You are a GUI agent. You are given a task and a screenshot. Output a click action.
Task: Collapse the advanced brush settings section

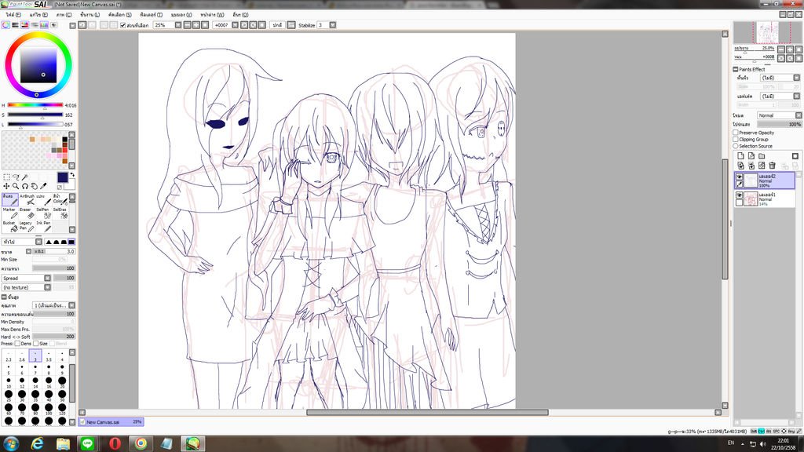pyautogui.click(x=4, y=297)
